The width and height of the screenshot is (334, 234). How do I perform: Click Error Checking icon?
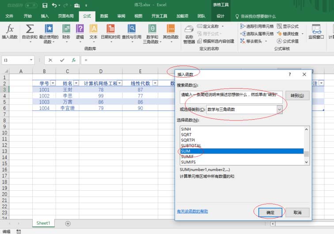279,34
